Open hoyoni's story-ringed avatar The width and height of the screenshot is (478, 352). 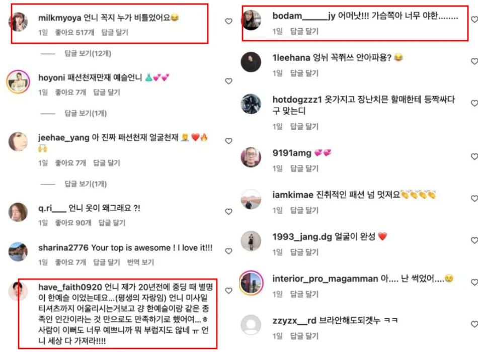tap(18, 81)
